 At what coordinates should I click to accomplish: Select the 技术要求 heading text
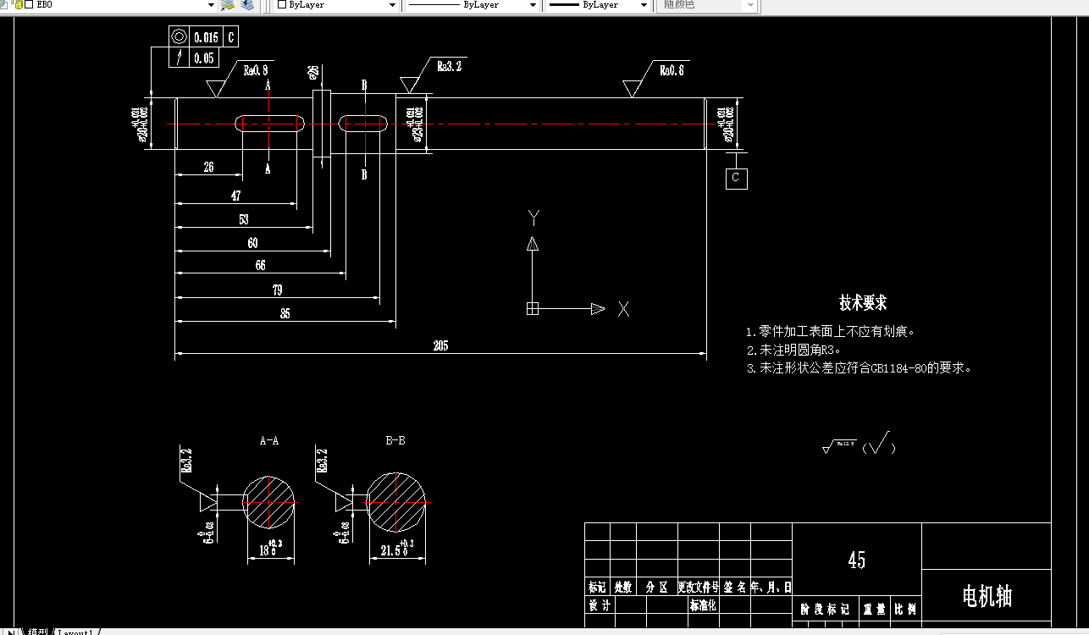[x=863, y=302]
